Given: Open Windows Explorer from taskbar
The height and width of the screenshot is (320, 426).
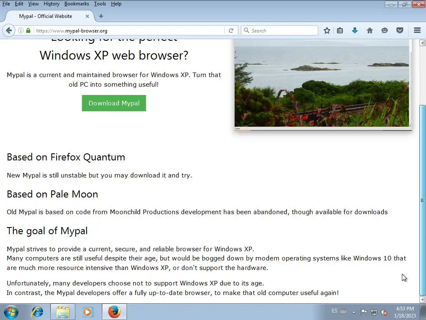Looking at the screenshot, I should pyautogui.click(x=63, y=312).
